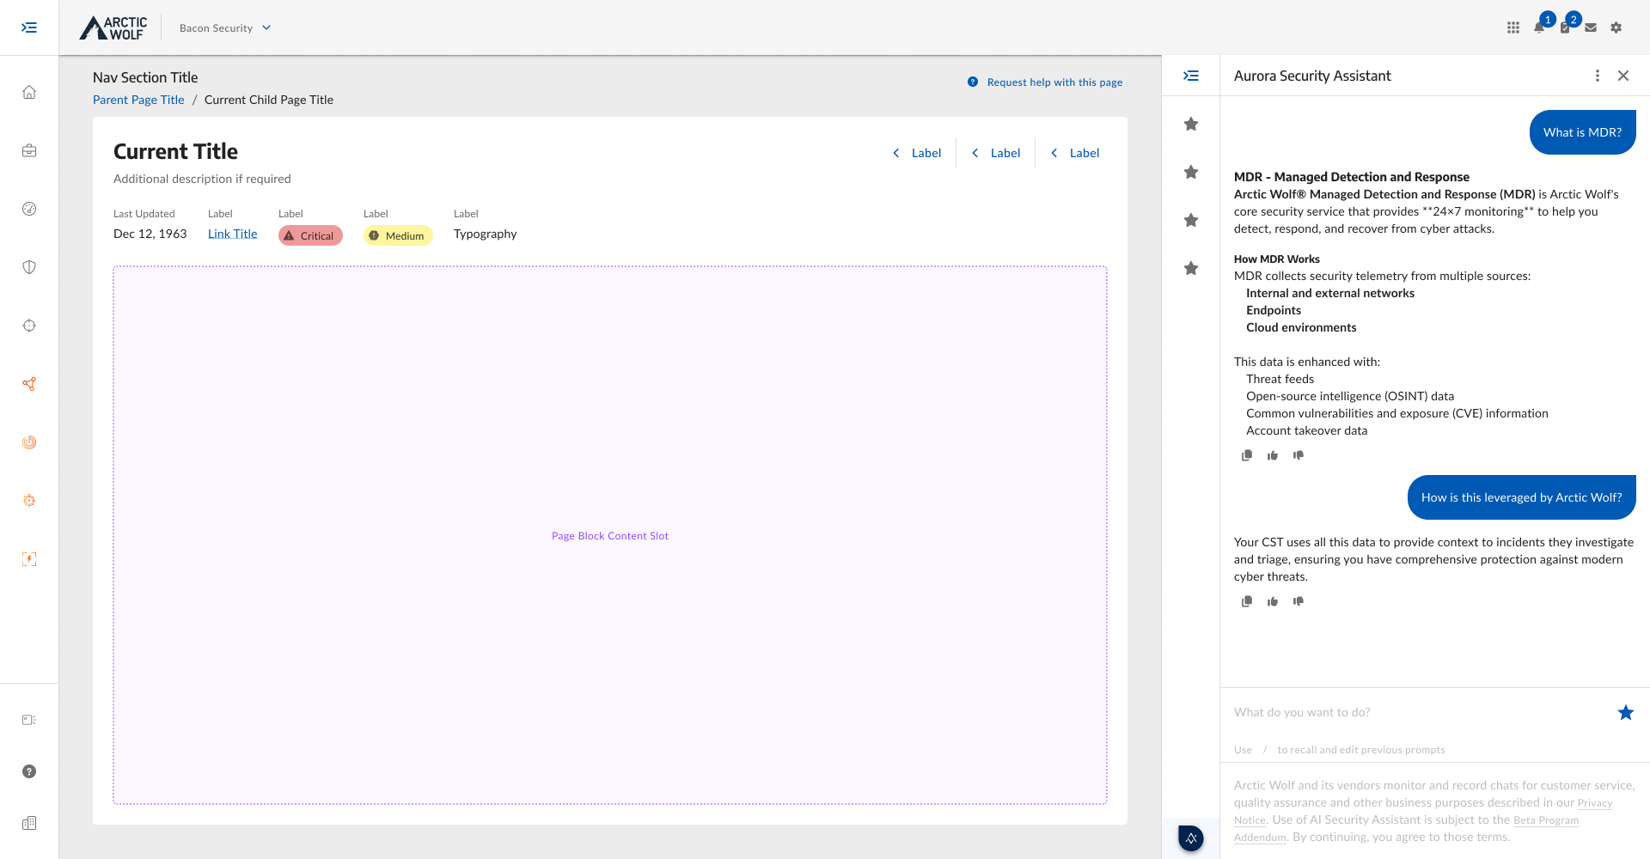Thumbs up the CST response
Image resolution: width=1650 pixels, height=859 pixels.
click(1273, 601)
